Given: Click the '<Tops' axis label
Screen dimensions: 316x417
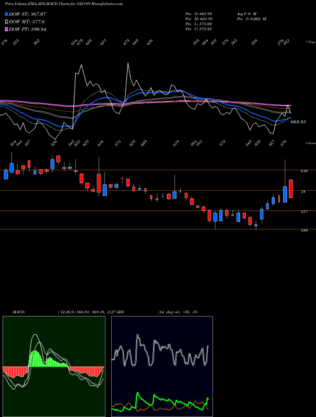Looking at the screenshot, I should pyautogui.click(x=310, y=42).
